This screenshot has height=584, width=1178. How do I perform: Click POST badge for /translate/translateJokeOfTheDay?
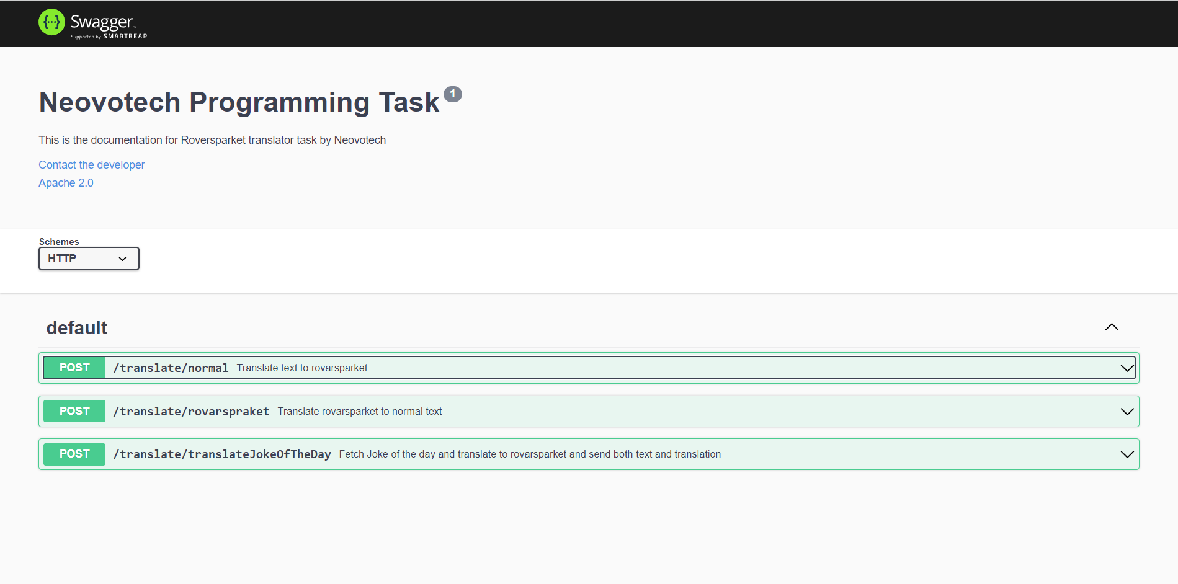(74, 454)
